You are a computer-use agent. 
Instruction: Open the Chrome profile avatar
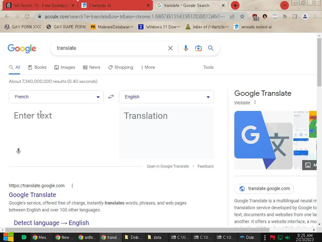point(305,16)
